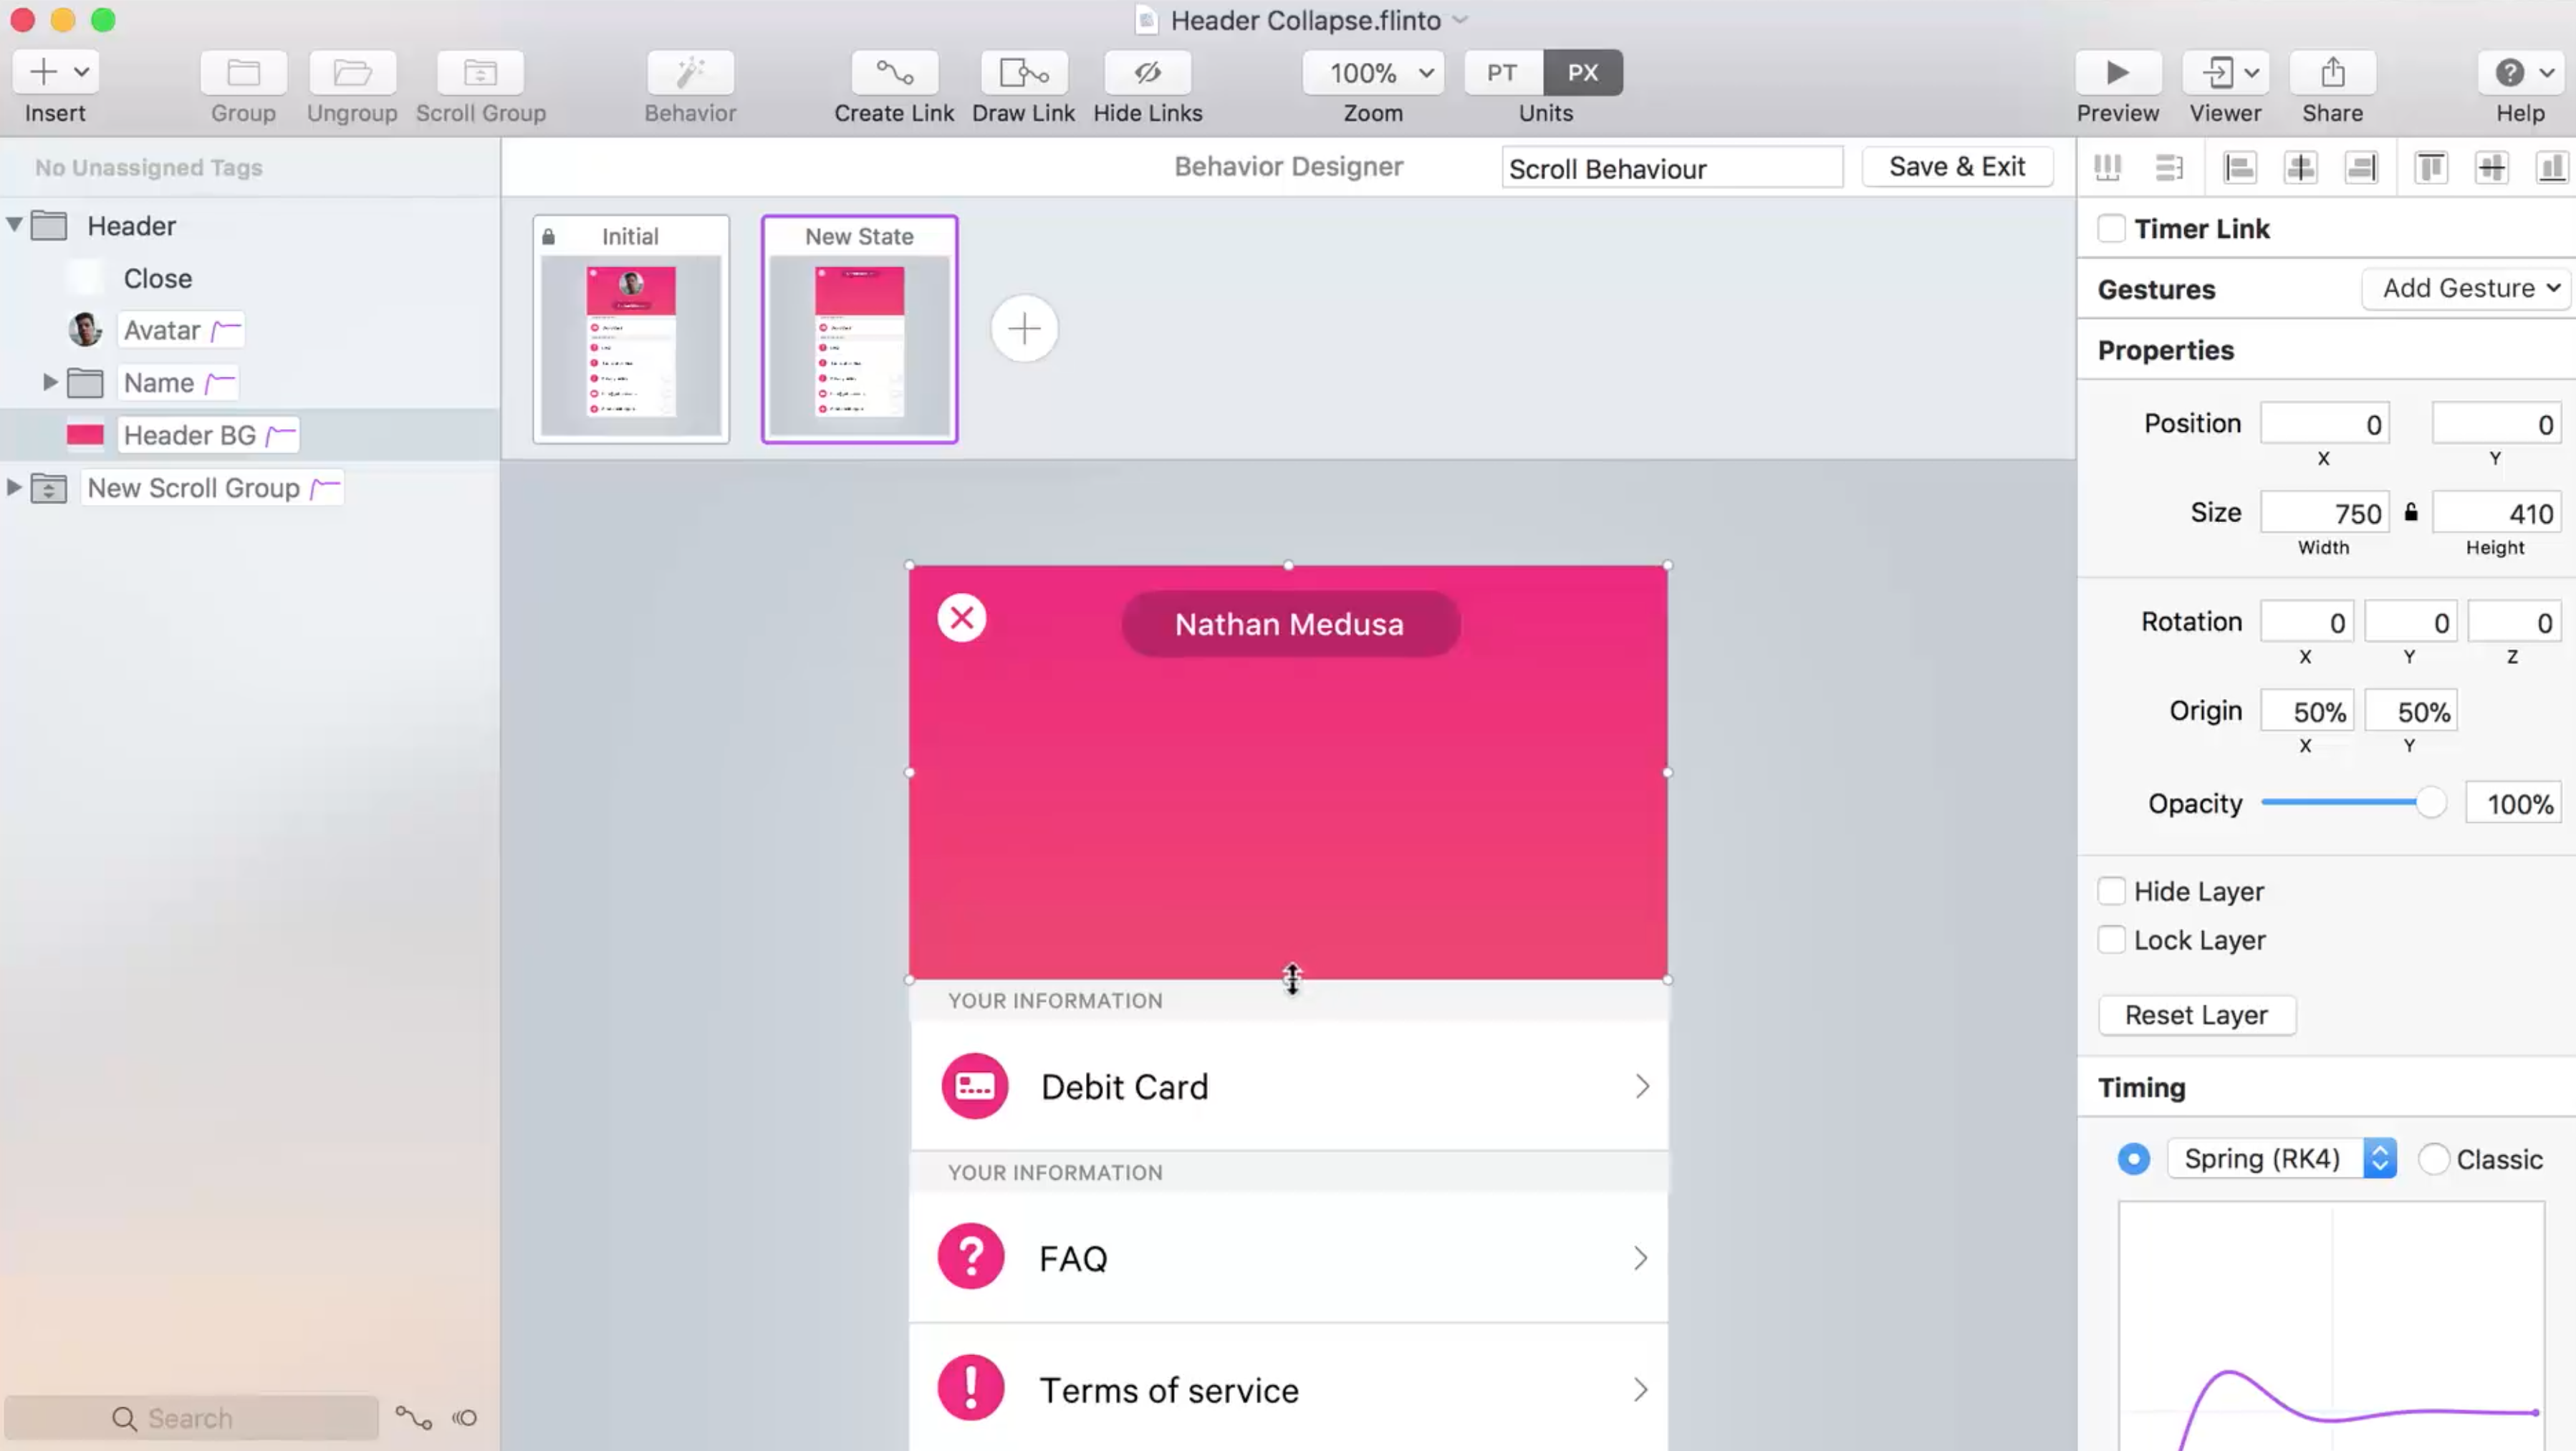The width and height of the screenshot is (2576, 1451).
Task: Switch units to PT
Action: [x=1501, y=73]
